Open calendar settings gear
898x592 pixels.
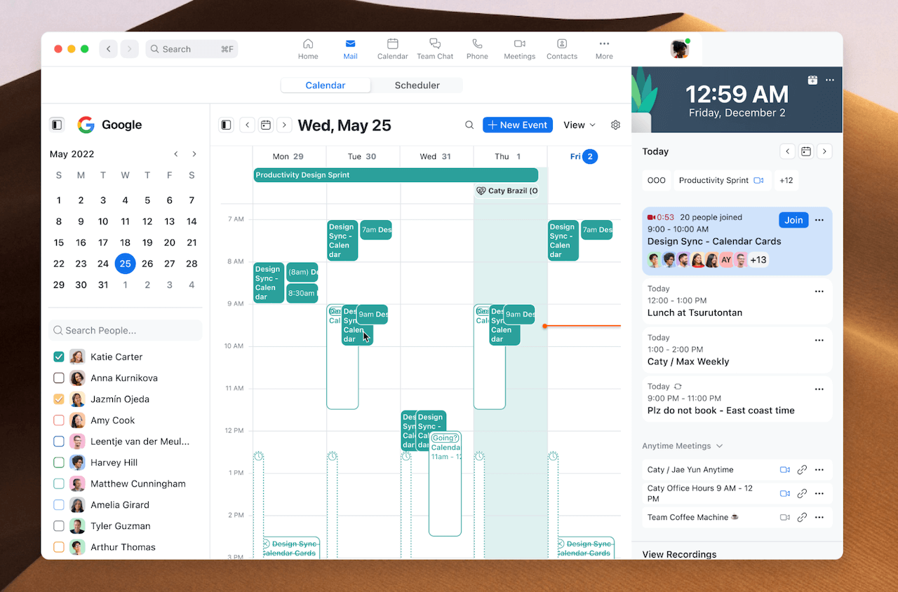tap(615, 125)
